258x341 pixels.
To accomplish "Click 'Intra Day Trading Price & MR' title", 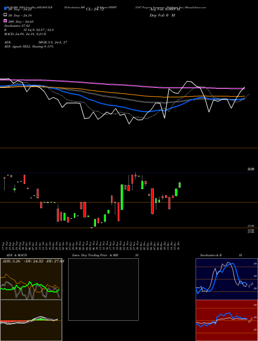I will click(x=95, y=255).
